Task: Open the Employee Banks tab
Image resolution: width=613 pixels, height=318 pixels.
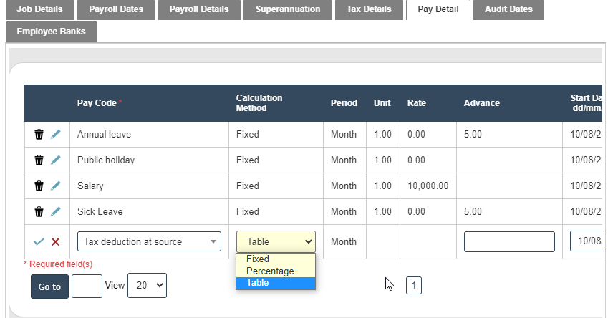Action: click(51, 32)
